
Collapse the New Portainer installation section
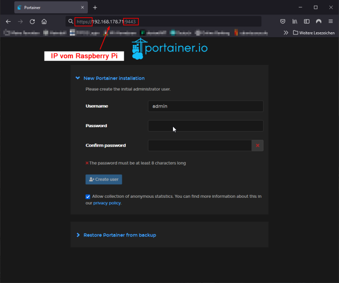click(78, 78)
